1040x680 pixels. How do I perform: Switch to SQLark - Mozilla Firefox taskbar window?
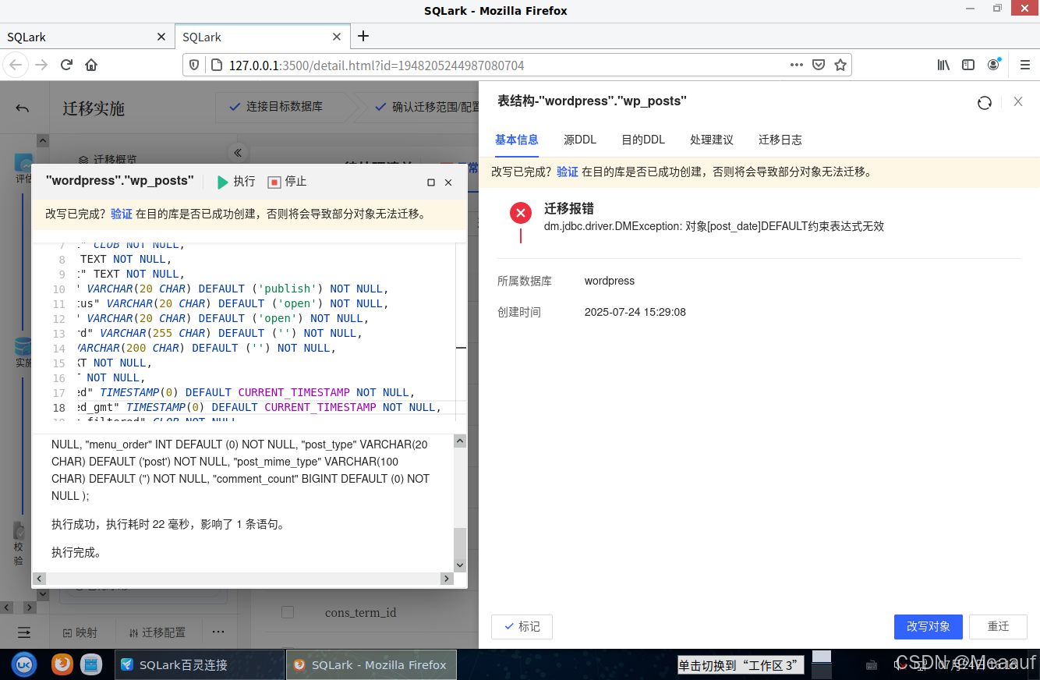coord(370,664)
